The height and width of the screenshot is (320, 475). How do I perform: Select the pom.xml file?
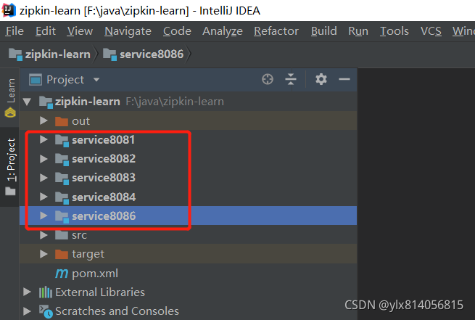tap(95, 274)
